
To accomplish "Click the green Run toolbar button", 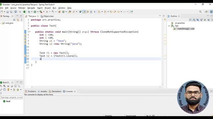I will pos(35,12).
